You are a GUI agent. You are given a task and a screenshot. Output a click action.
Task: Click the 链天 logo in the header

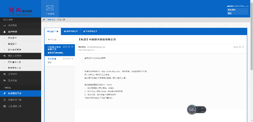(21, 11)
